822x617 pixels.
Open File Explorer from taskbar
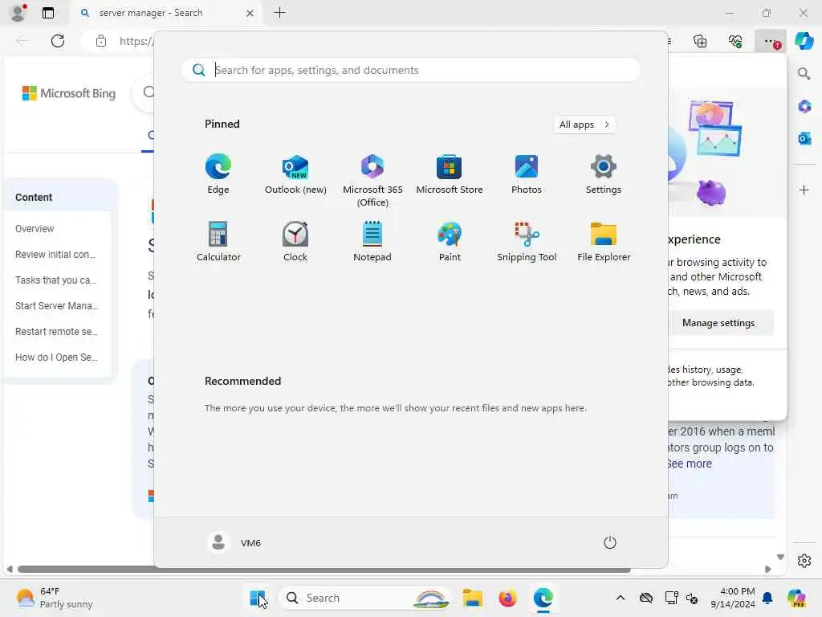pos(472,598)
